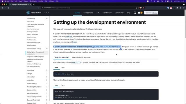Expand the Workflow sidebar section

click(47, 70)
